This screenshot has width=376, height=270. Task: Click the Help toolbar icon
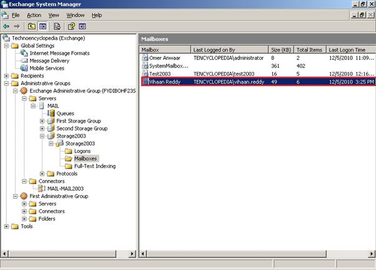click(x=72, y=26)
